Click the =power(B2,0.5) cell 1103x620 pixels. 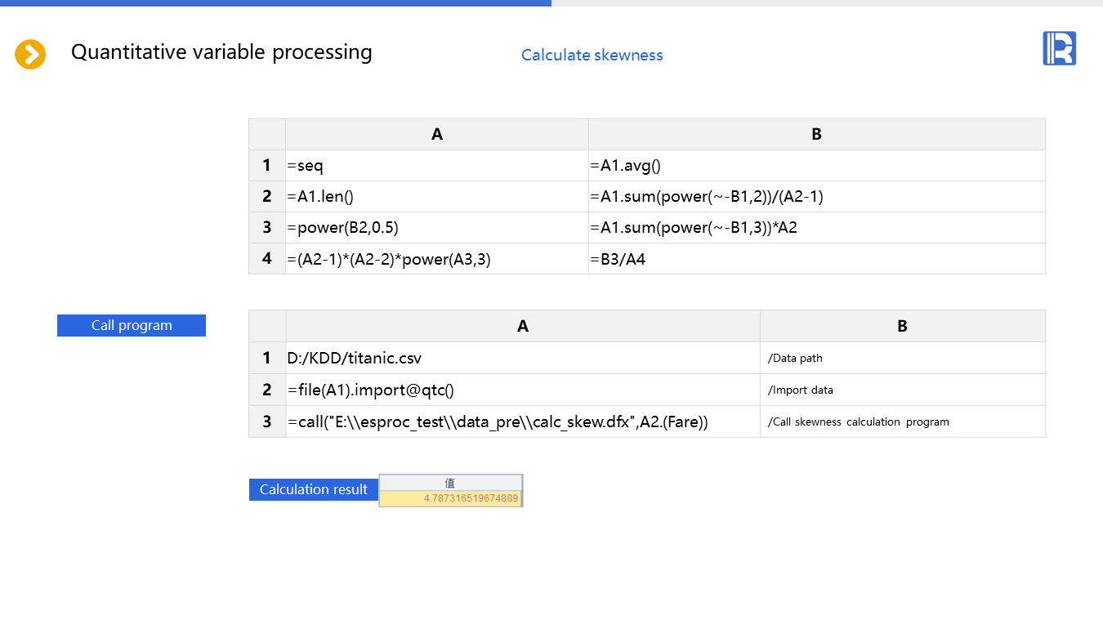[x=436, y=228]
